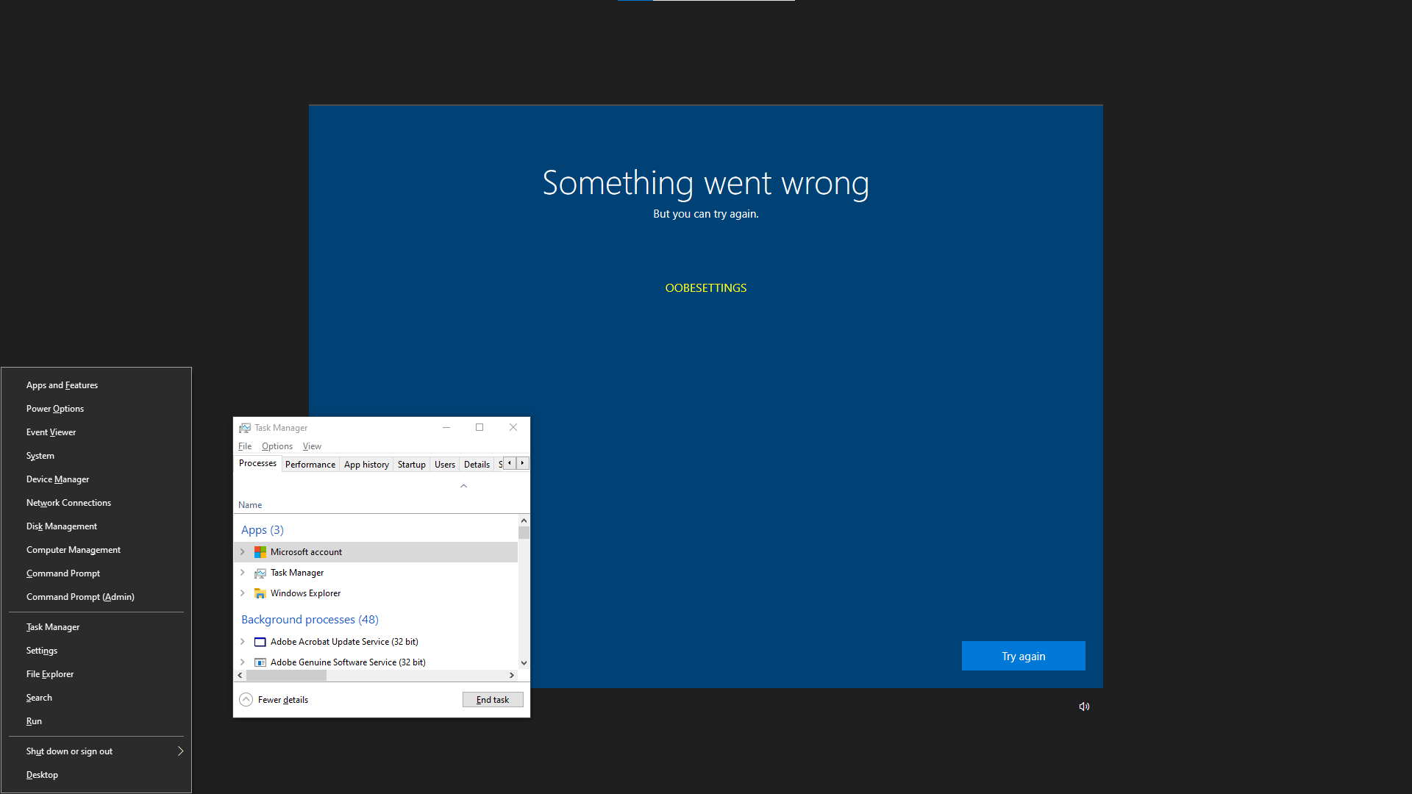
Task: Click the Microsoft account colored logo icon
Action: coord(260,552)
